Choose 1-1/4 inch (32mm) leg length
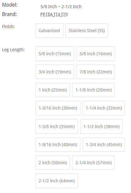 pos(104,108)
